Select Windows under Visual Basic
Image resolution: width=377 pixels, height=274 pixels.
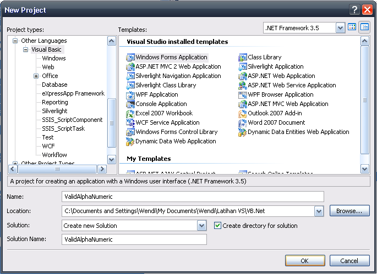(x=54, y=58)
